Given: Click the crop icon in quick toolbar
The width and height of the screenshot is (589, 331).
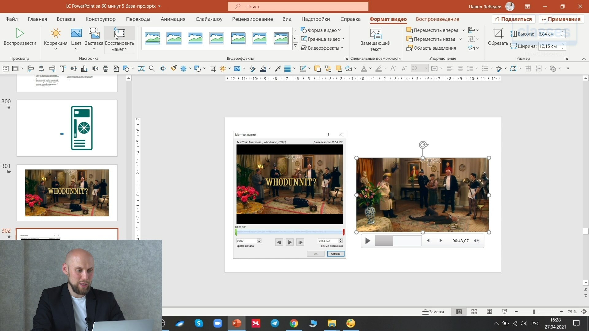Looking at the screenshot, I should click(x=213, y=69).
